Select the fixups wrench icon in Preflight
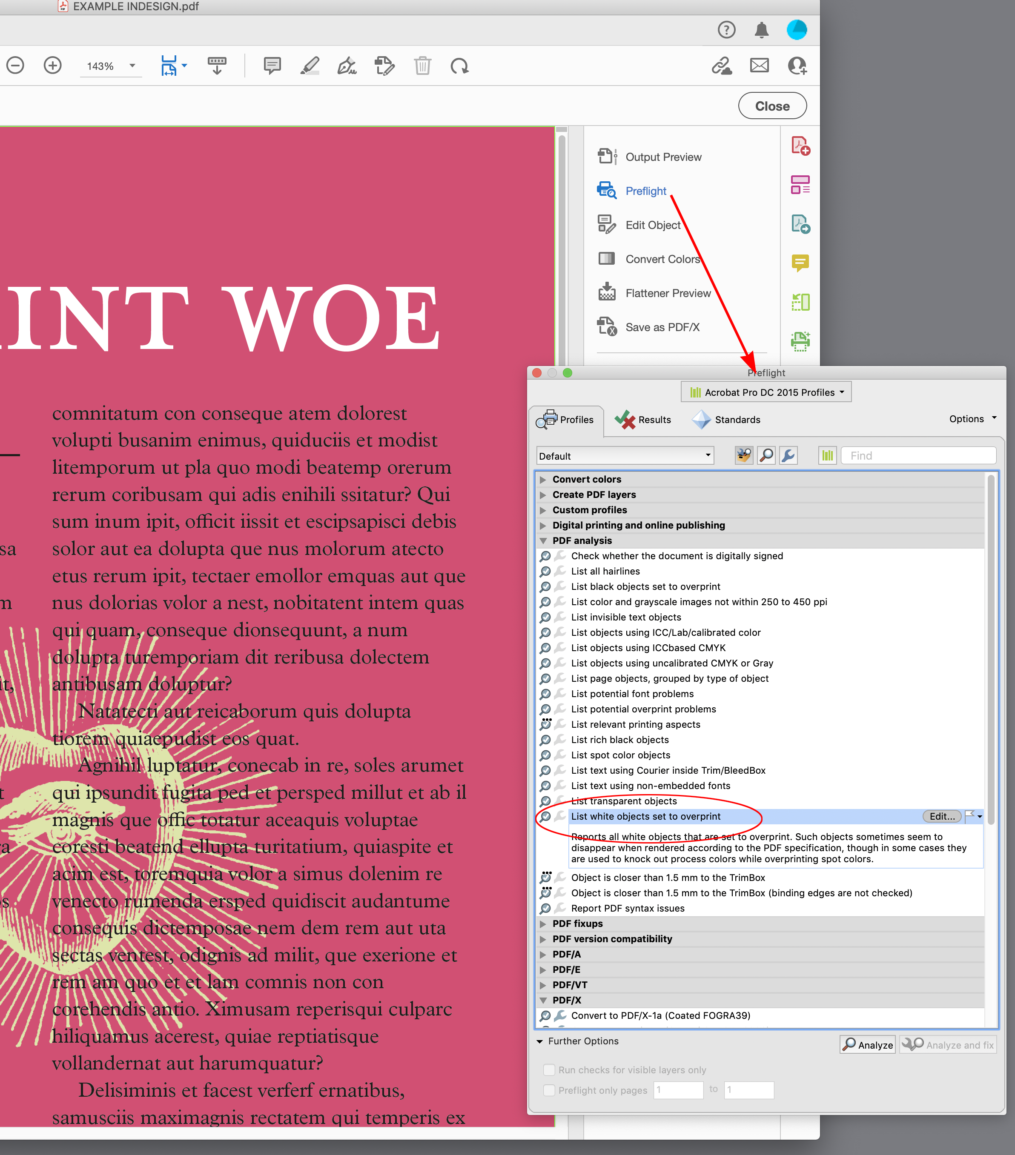The height and width of the screenshot is (1155, 1015). [788, 455]
